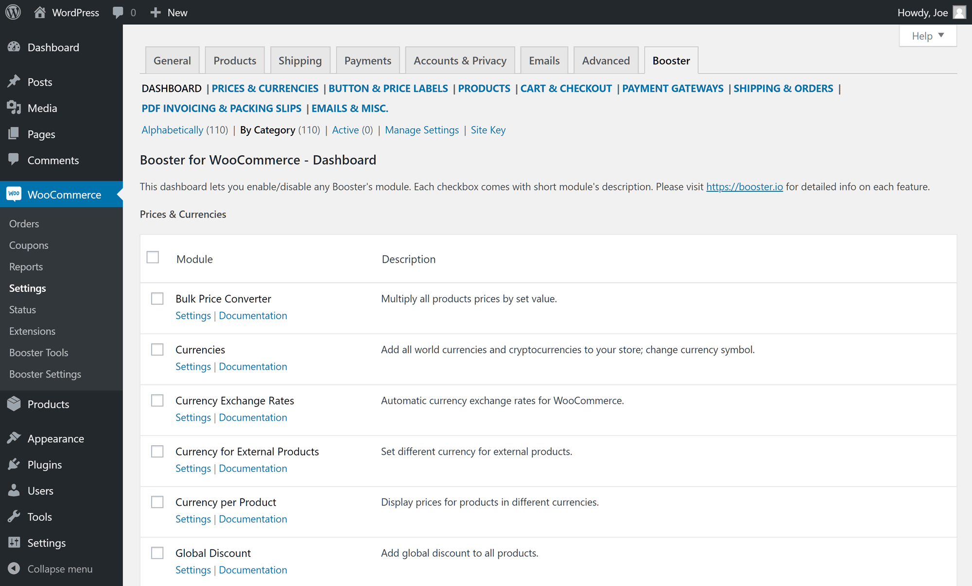This screenshot has width=972, height=586.
Task: Open the WordPress logo menu
Action: (12, 12)
